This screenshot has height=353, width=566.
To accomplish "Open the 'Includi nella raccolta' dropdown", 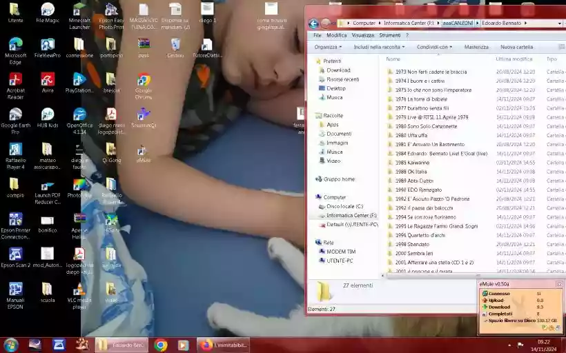I will coord(379,47).
